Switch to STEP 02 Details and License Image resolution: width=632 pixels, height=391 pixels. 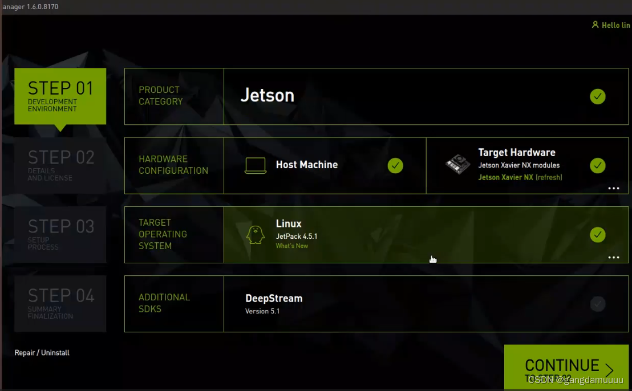[x=60, y=165]
